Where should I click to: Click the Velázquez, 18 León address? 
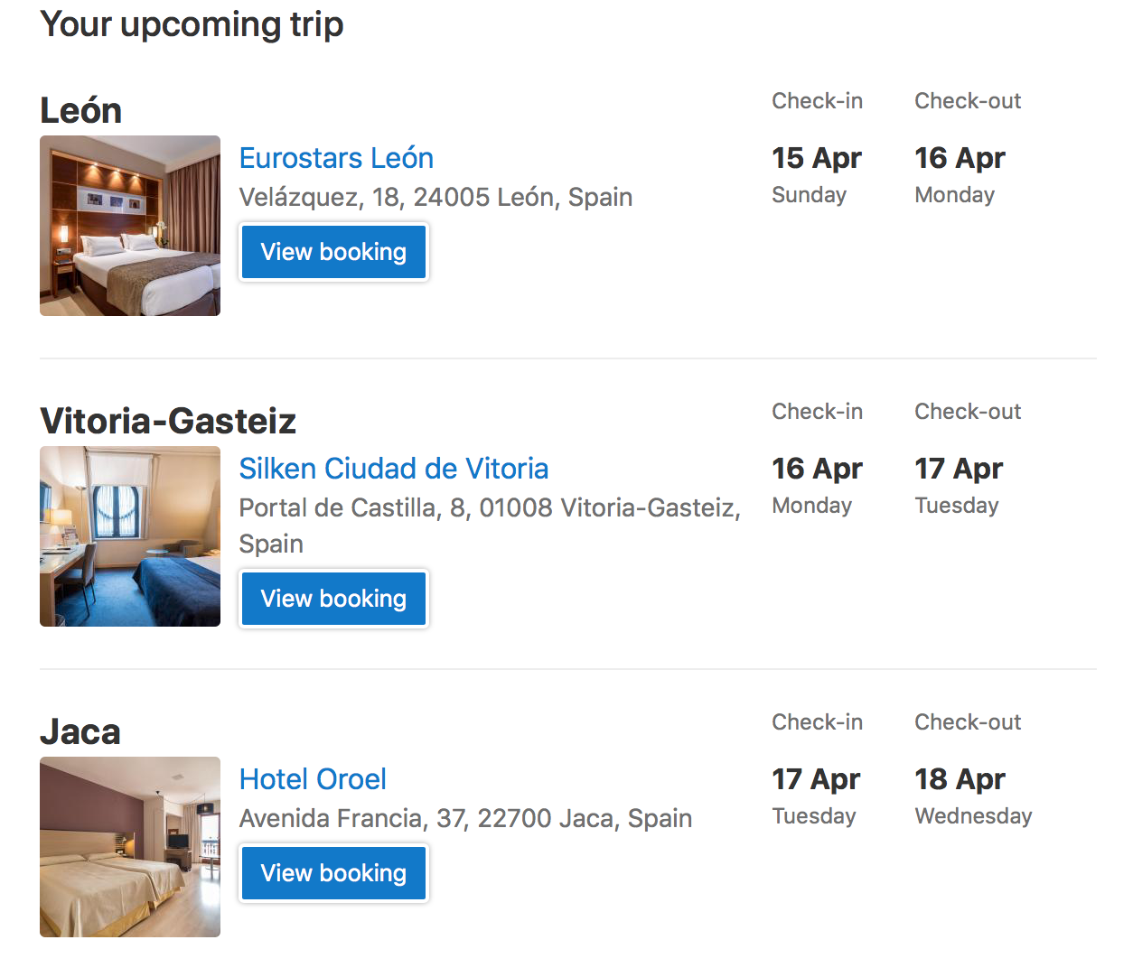coord(435,197)
